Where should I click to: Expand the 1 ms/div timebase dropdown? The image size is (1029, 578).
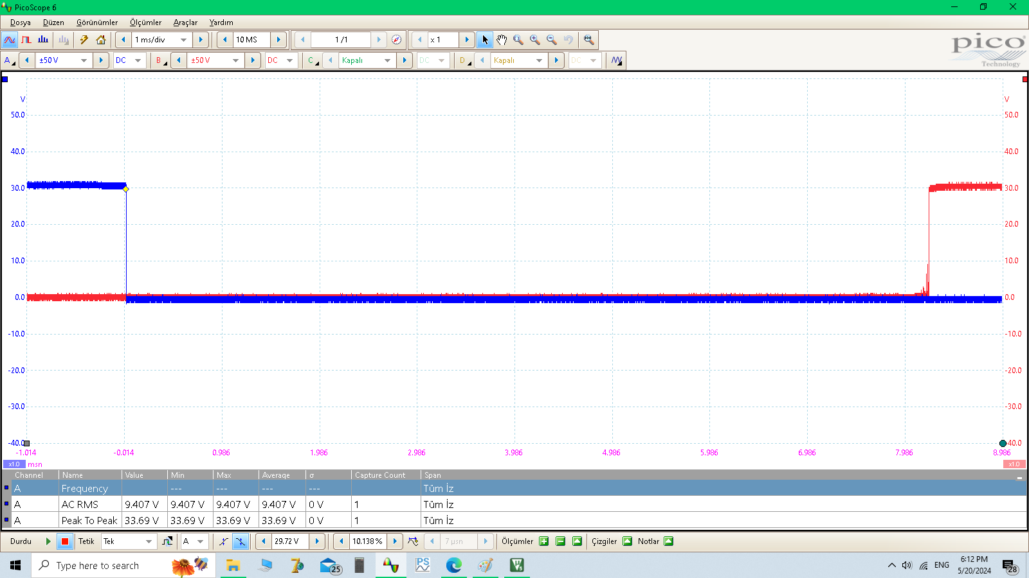(184, 40)
